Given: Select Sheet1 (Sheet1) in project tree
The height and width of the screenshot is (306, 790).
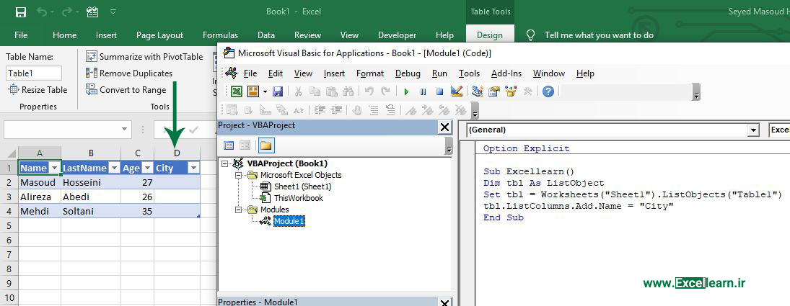Looking at the screenshot, I should 303,186.
